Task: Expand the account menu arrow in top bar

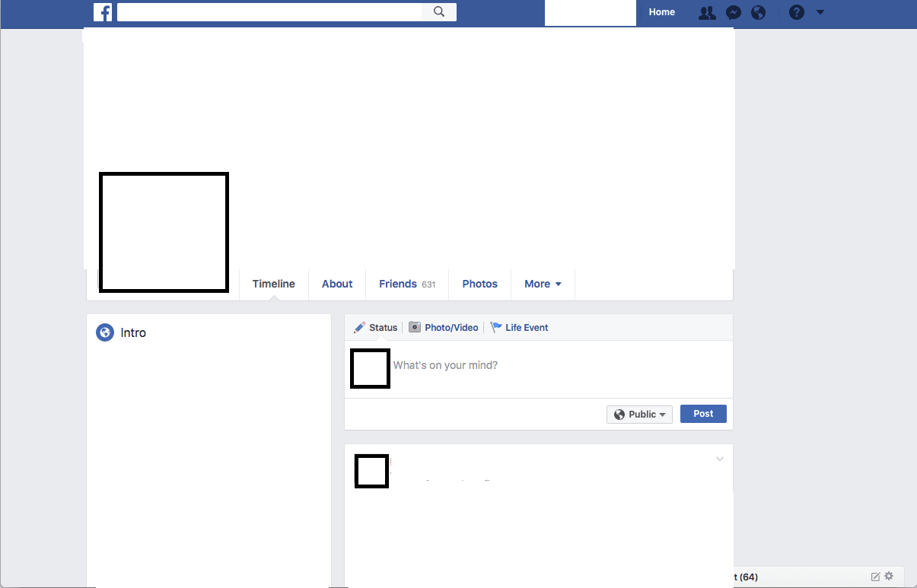Action: [x=820, y=13]
